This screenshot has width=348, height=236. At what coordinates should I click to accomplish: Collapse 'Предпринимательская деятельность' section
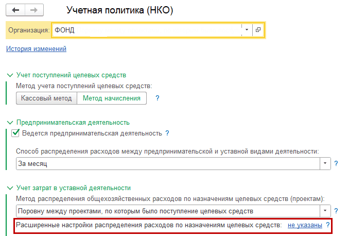click(x=10, y=123)
